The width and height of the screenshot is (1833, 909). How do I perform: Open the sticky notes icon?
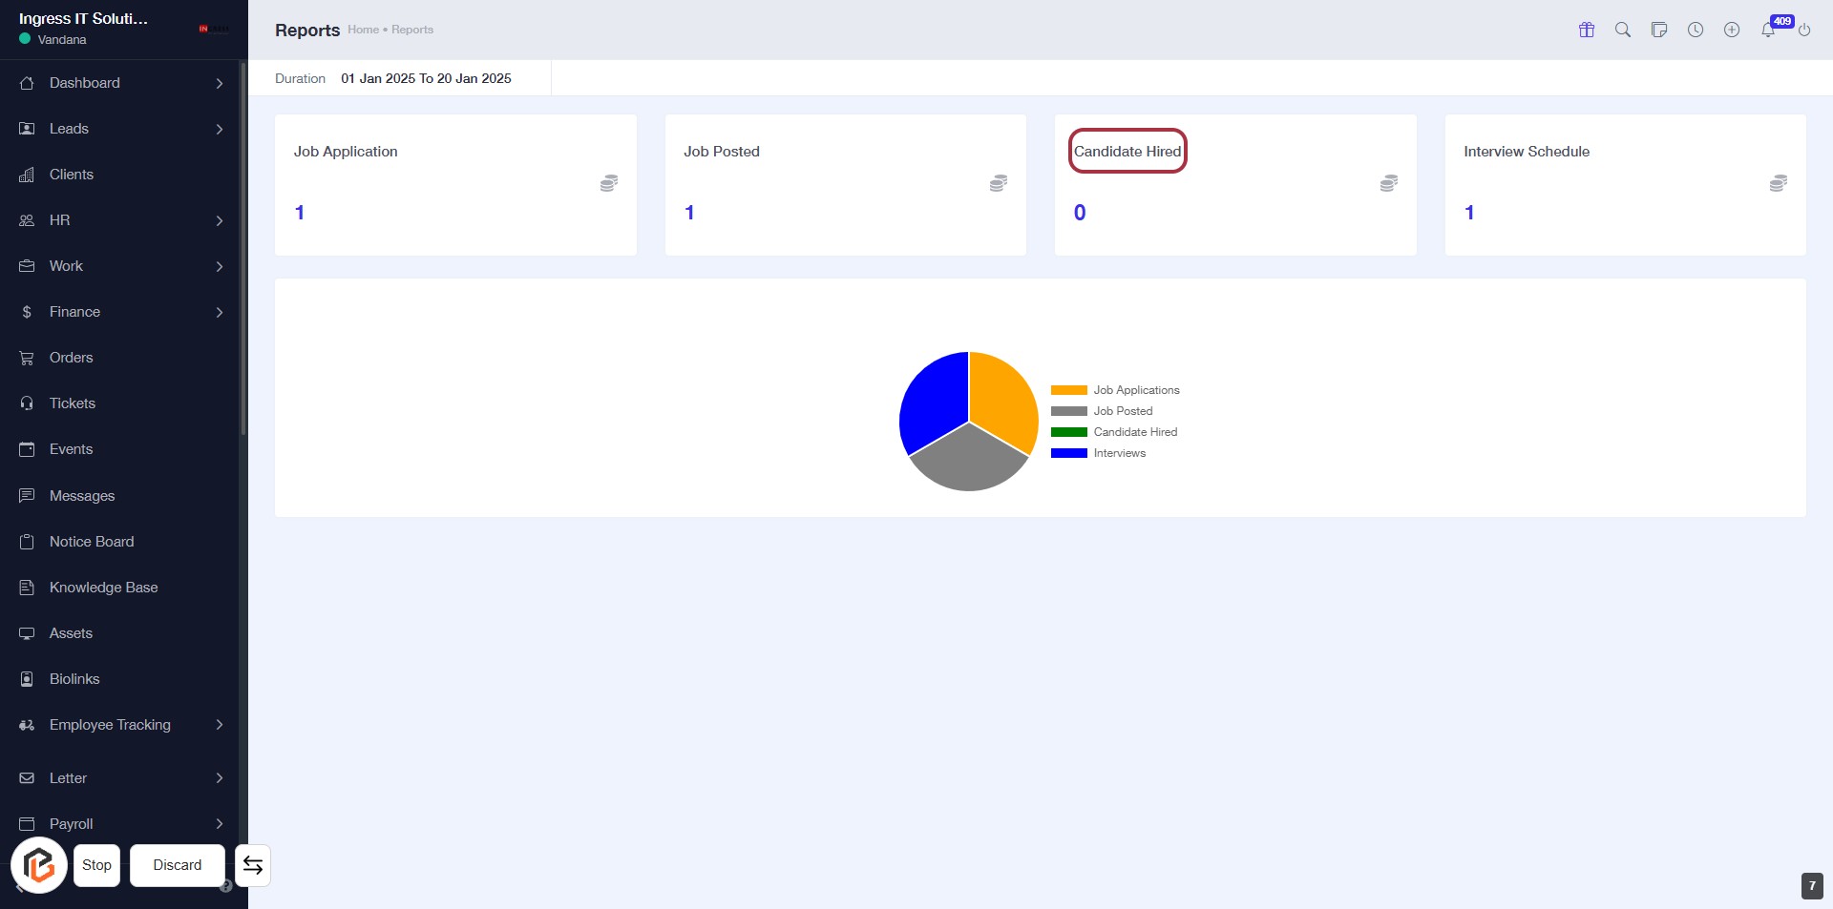[x=1659, y=30]
